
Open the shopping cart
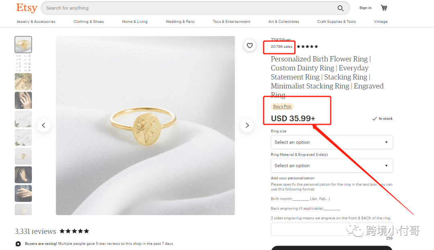point(384,7)
